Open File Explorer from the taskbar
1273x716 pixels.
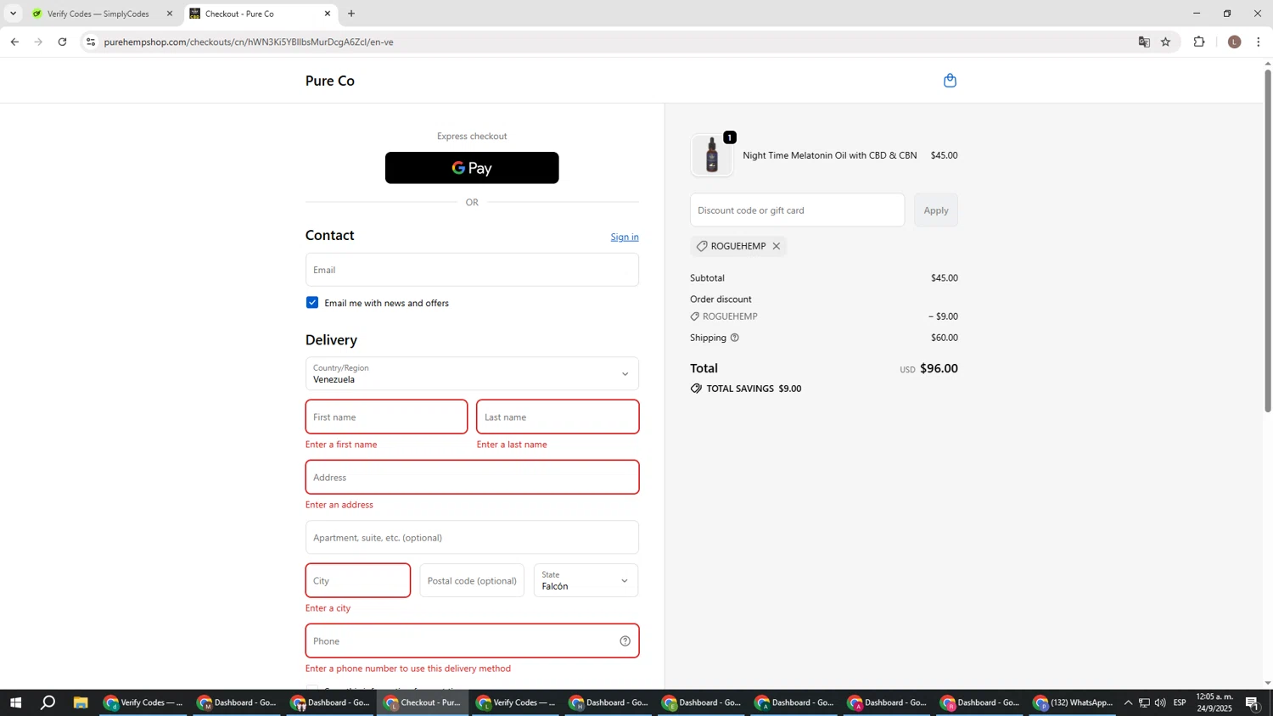(x=81, y=702)
